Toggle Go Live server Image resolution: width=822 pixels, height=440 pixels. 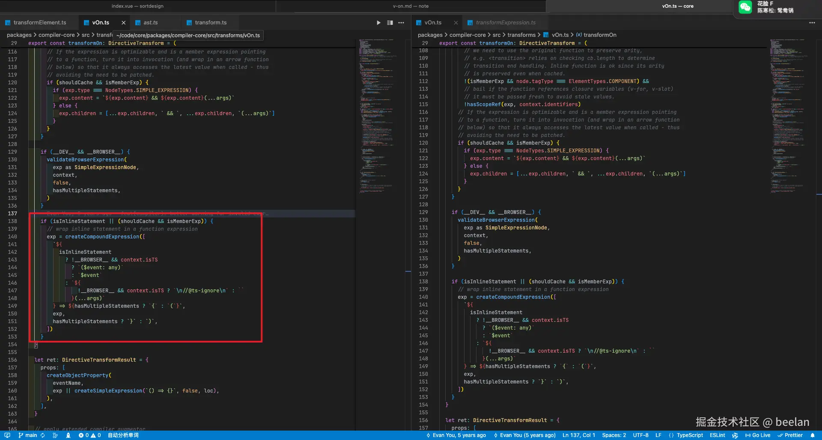pos(757,435)
